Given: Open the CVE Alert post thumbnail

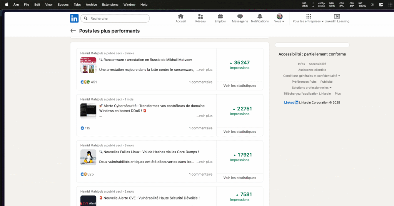Looking at the screenshot, I should (x=88, y=201).
